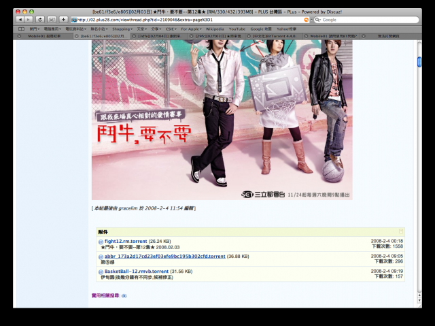Click the 'dc' related search link
The image size is (435, 326).
(124, 295)
